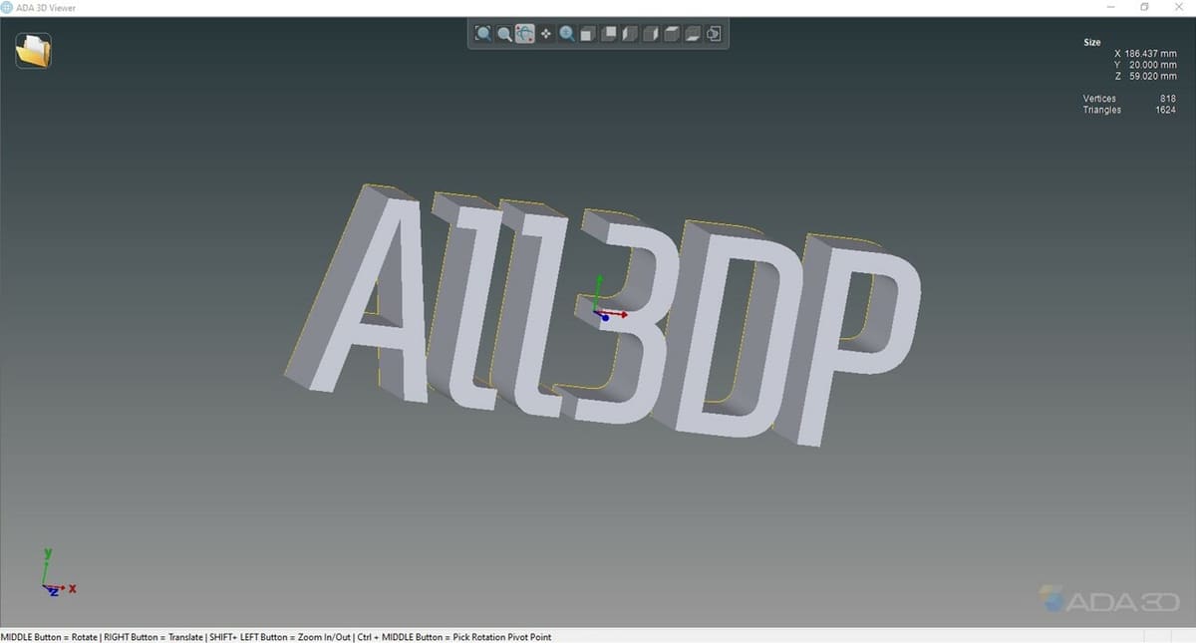Restore down the viewer window

pyautogui.click(x=1144, y=8)
